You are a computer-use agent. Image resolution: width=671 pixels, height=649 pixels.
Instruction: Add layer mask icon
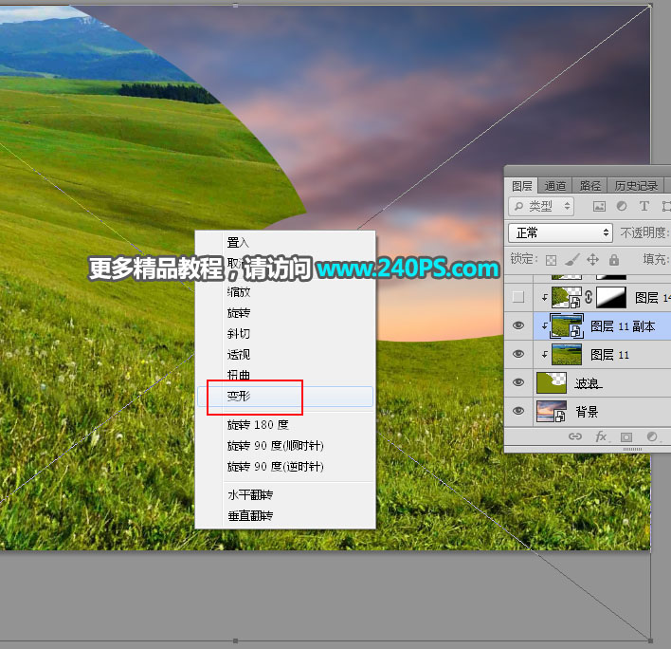[x=626, y=437]
